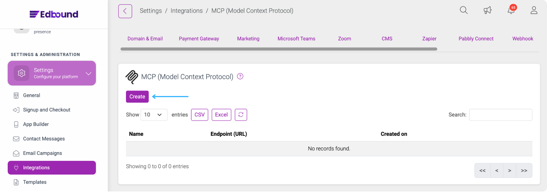The image size is (547, 192).
Task: Open the announcements megaphone icon
Action: click(487, 11)
